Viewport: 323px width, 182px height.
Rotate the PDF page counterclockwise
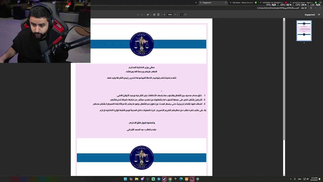pyautogui.click(x=154, y=15)
